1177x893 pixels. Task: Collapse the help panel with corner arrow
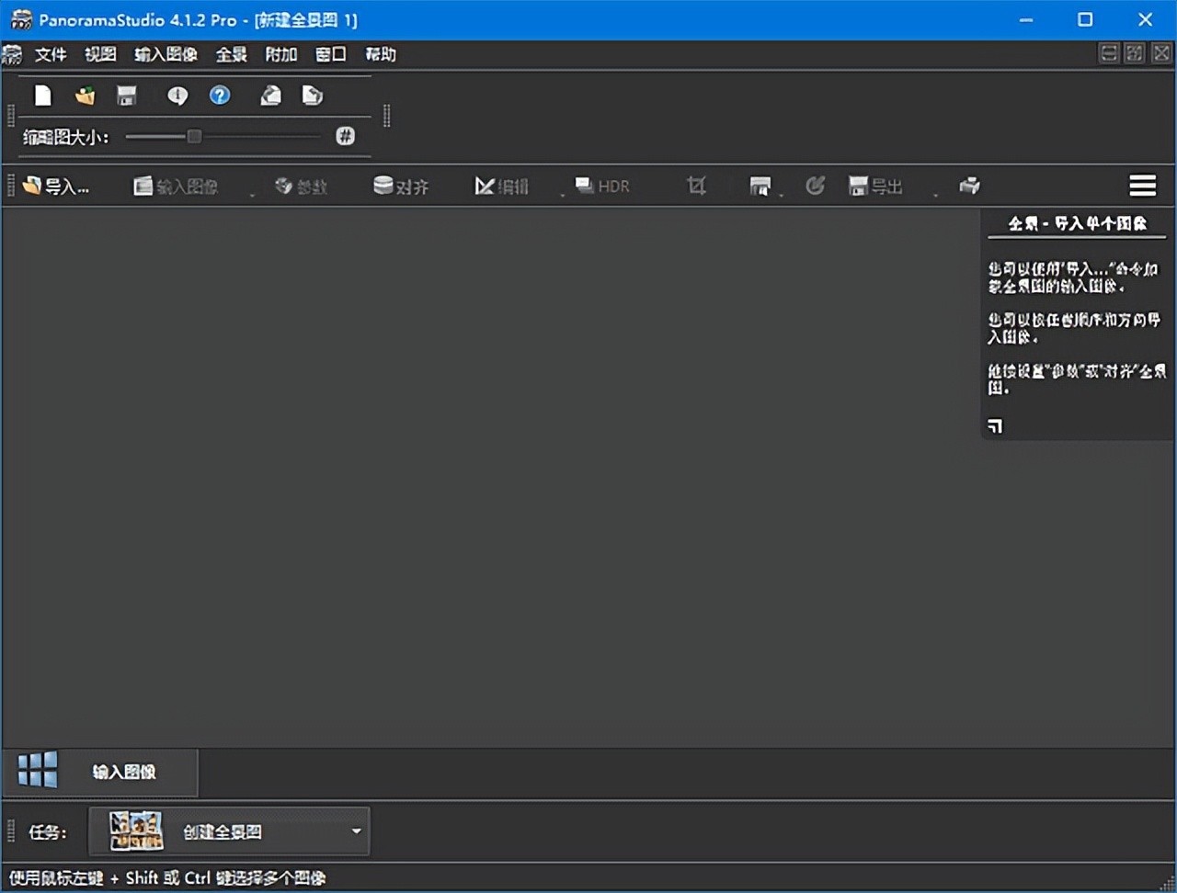pos(995,425)
